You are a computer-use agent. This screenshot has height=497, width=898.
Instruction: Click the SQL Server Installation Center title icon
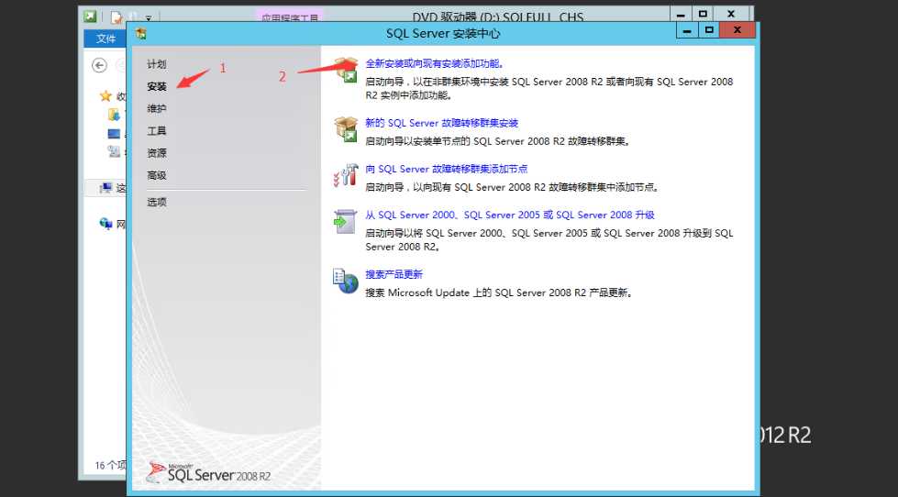click(x=141, y=33)
